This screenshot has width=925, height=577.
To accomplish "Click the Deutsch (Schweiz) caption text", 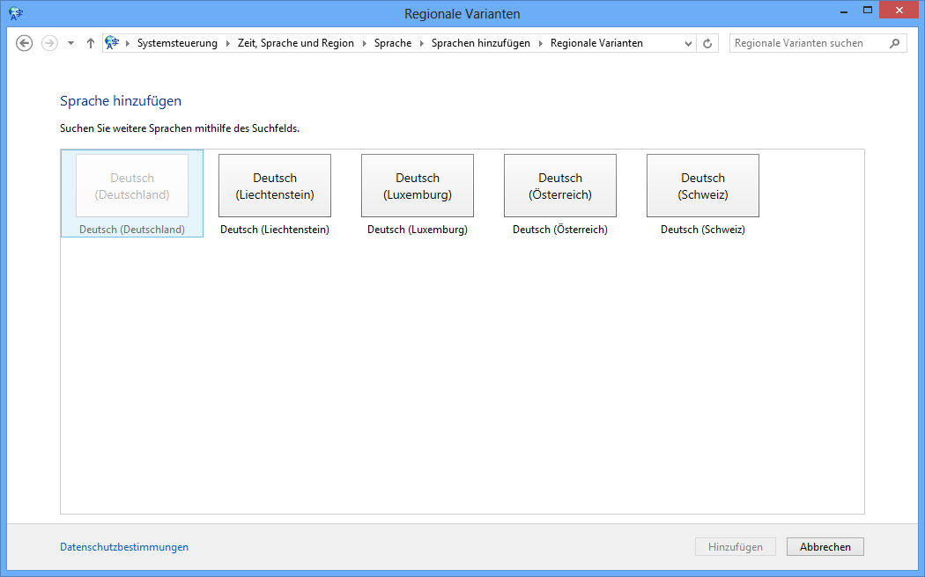I will 703,230.
